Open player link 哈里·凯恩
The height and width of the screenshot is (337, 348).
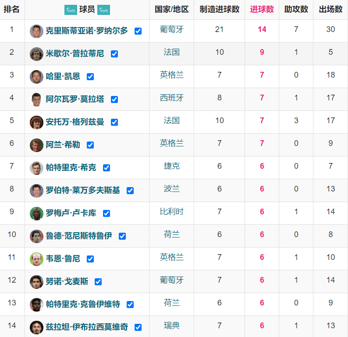tap(63, 77)
